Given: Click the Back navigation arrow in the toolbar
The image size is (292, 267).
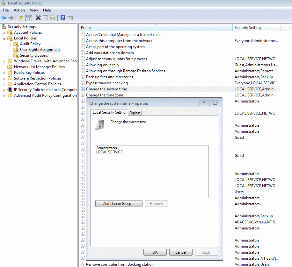Looking at the screenshot, I should click(4, 18).
